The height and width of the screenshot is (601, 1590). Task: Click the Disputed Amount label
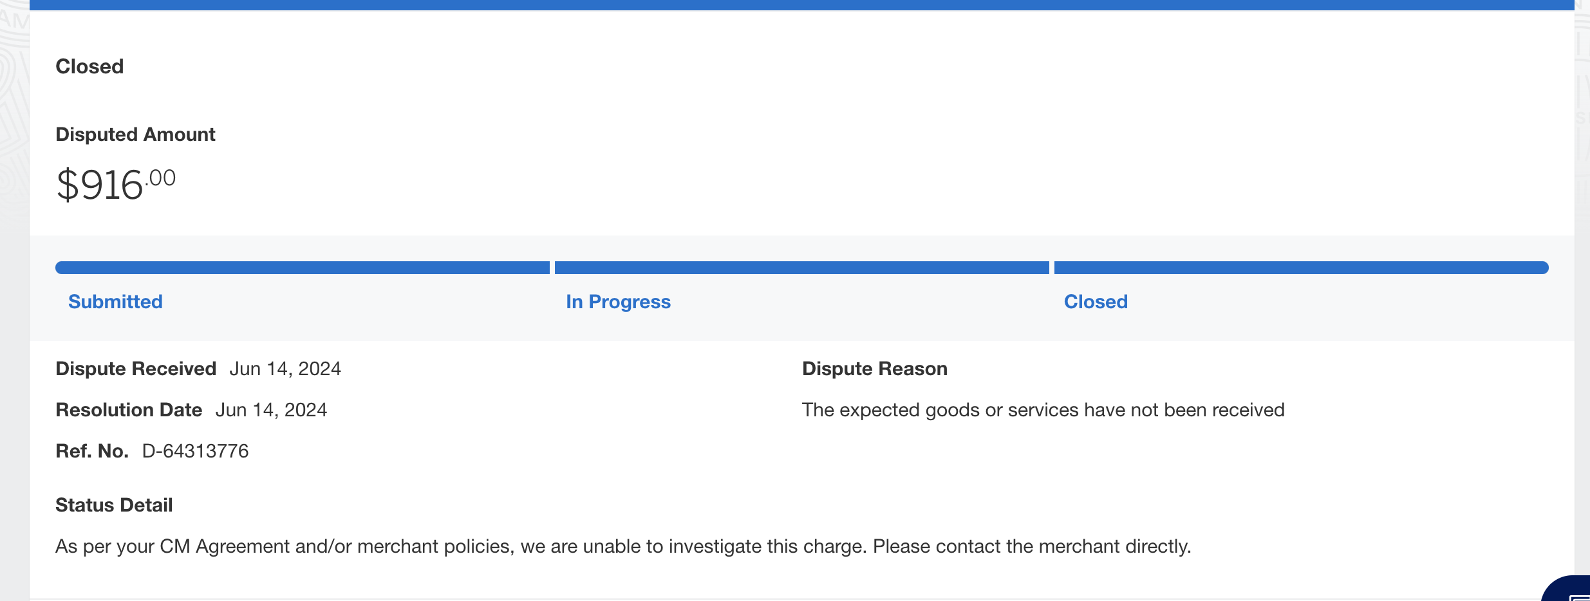click(x=135, y=134)
